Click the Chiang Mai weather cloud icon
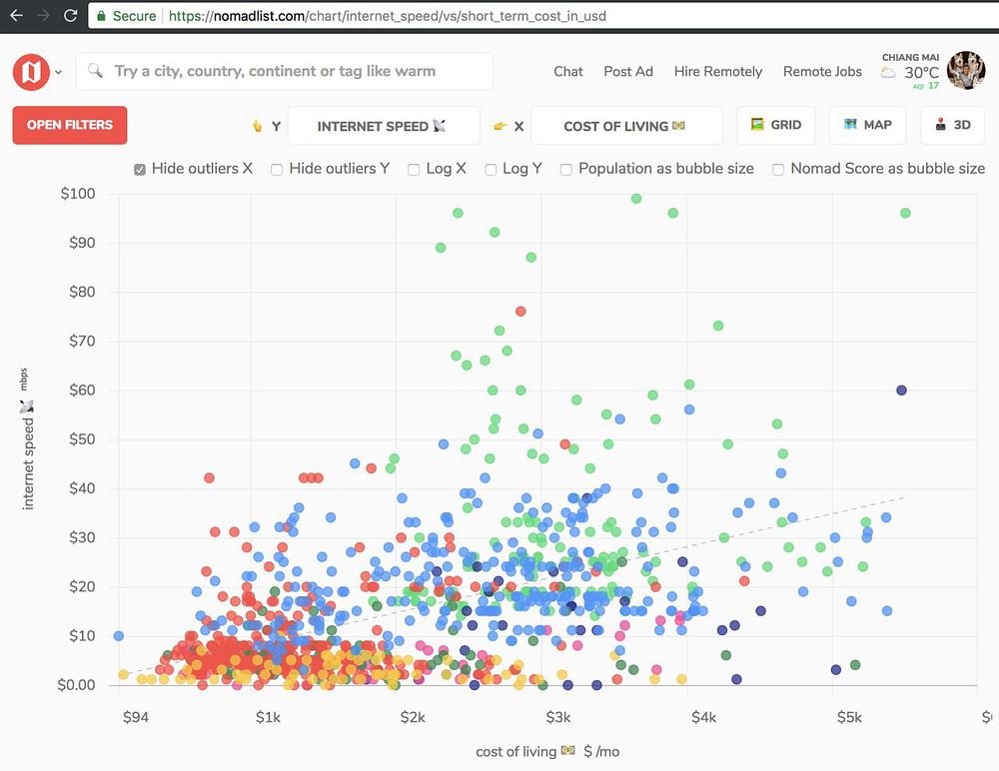Image resolution: width=999 pixels, height=771 pixels. tap(888, 73)
